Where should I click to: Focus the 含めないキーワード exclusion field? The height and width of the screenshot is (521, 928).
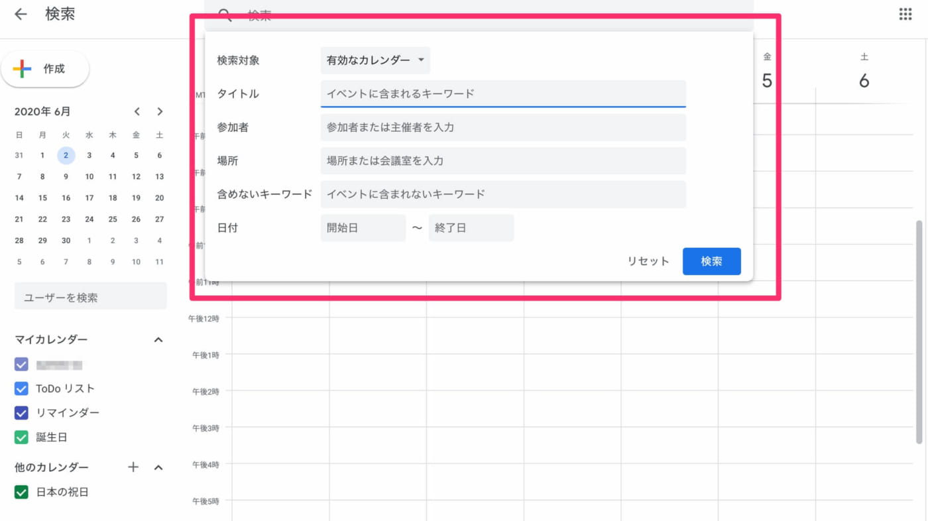(x=503, y=194)
